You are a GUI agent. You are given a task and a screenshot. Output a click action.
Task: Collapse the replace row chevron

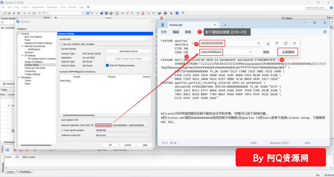tap(193, 43)
